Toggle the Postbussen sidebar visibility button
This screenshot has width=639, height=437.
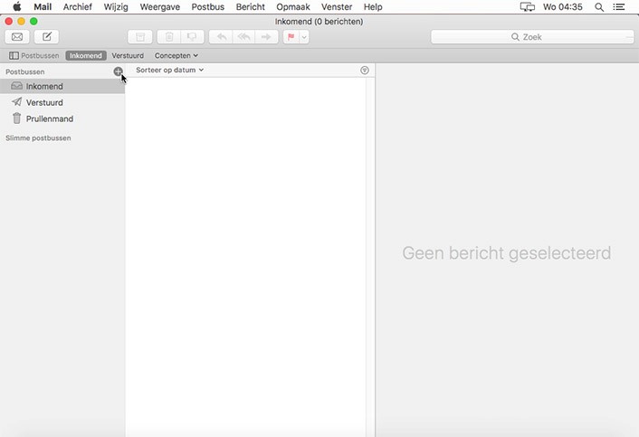pyautogui.click(x=34, y=56)
